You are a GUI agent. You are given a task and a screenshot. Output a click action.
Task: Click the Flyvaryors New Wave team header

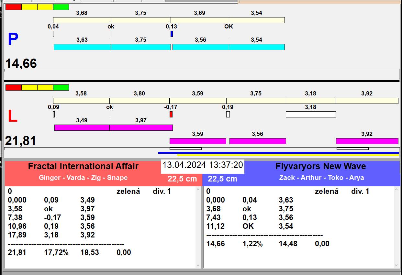click(x=320, y=166)
